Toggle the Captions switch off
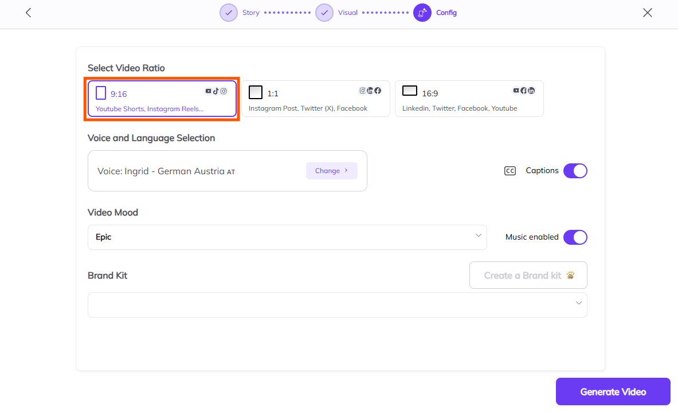This screenshot has width=678, height=411. click(575, 171)
